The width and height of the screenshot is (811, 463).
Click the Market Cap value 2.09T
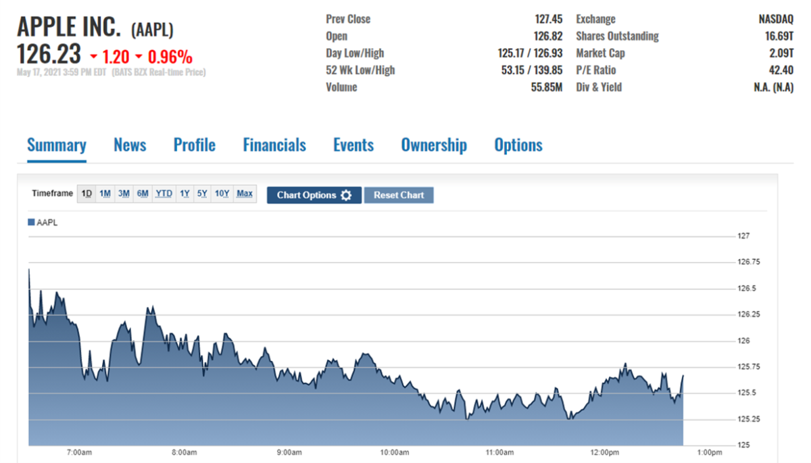pyautogui.click(x=781, y=53)
